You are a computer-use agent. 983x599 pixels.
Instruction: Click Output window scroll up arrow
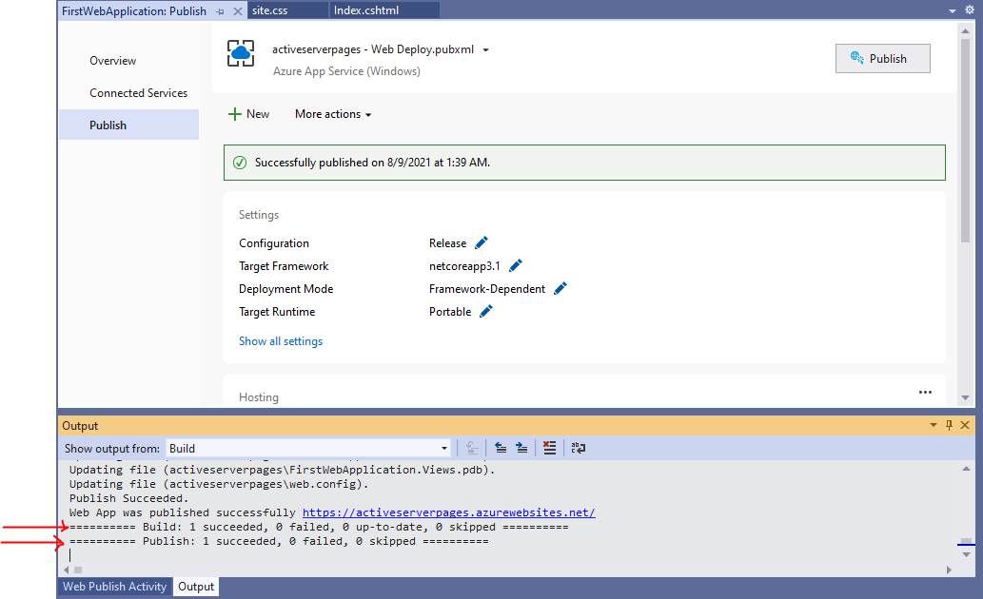(966, 469)
